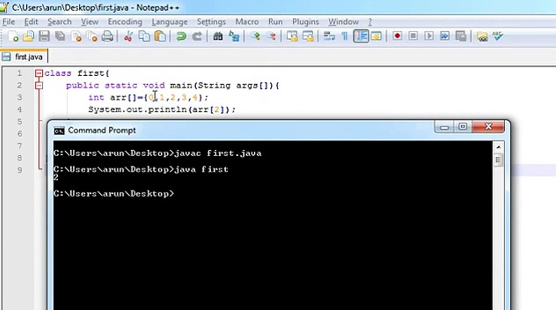Close current document via toolbar icon
The width and height of the screenshot is (556, 310).
click(x=76, y=37)
